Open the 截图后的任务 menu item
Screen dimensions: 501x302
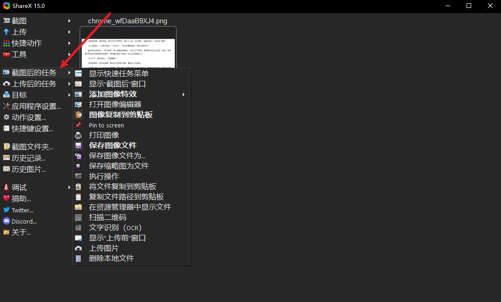[x=37, y=73]
